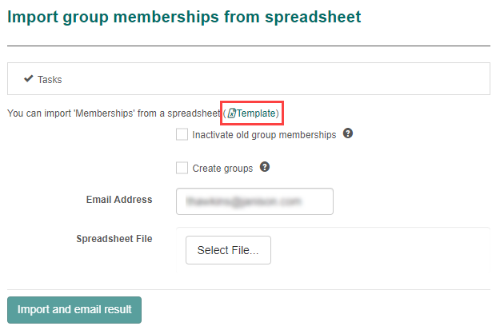Click the spreadsheet file icon beside Template
Image resolution: width=496 pixels, height=330 pixels.
tap(232, 114)
